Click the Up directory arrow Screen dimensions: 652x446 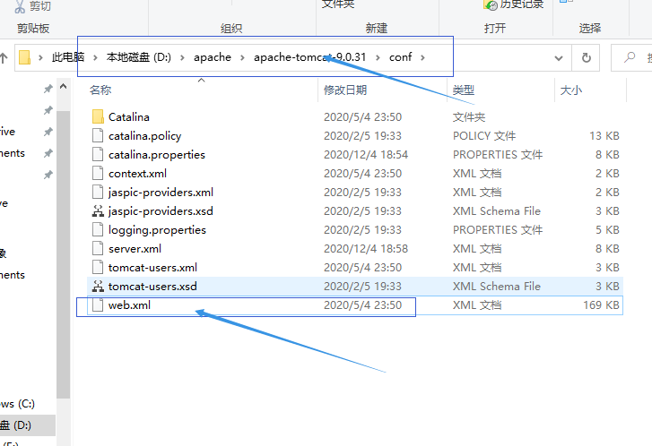point(4,57)
